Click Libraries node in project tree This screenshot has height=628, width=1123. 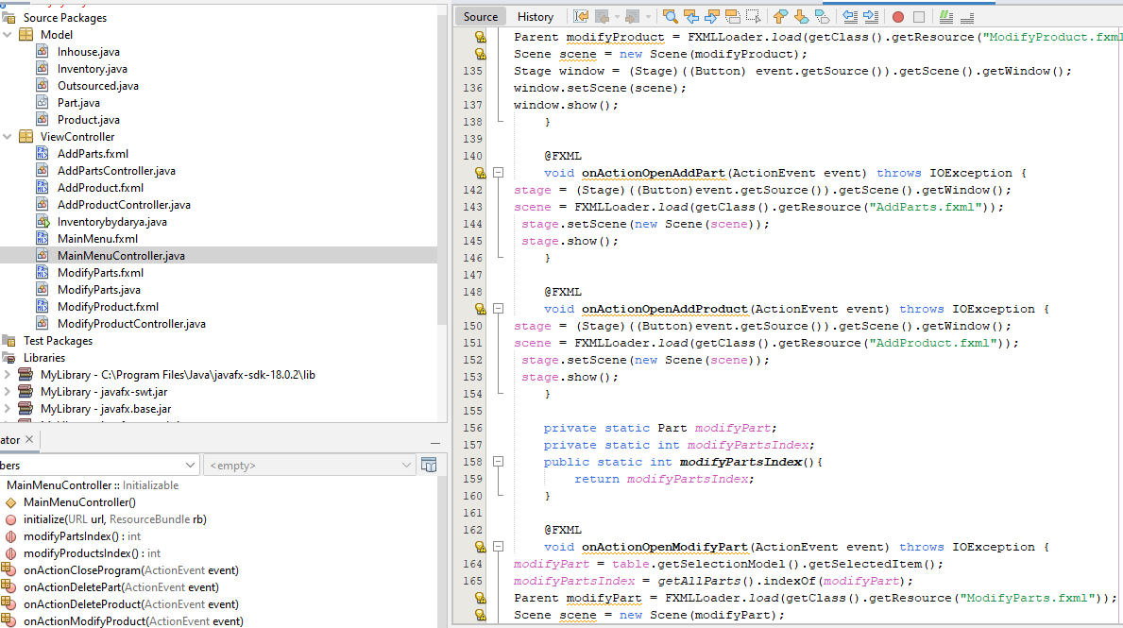coord(44,358)
